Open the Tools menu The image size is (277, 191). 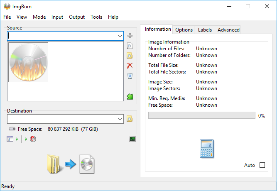point(96,17)
